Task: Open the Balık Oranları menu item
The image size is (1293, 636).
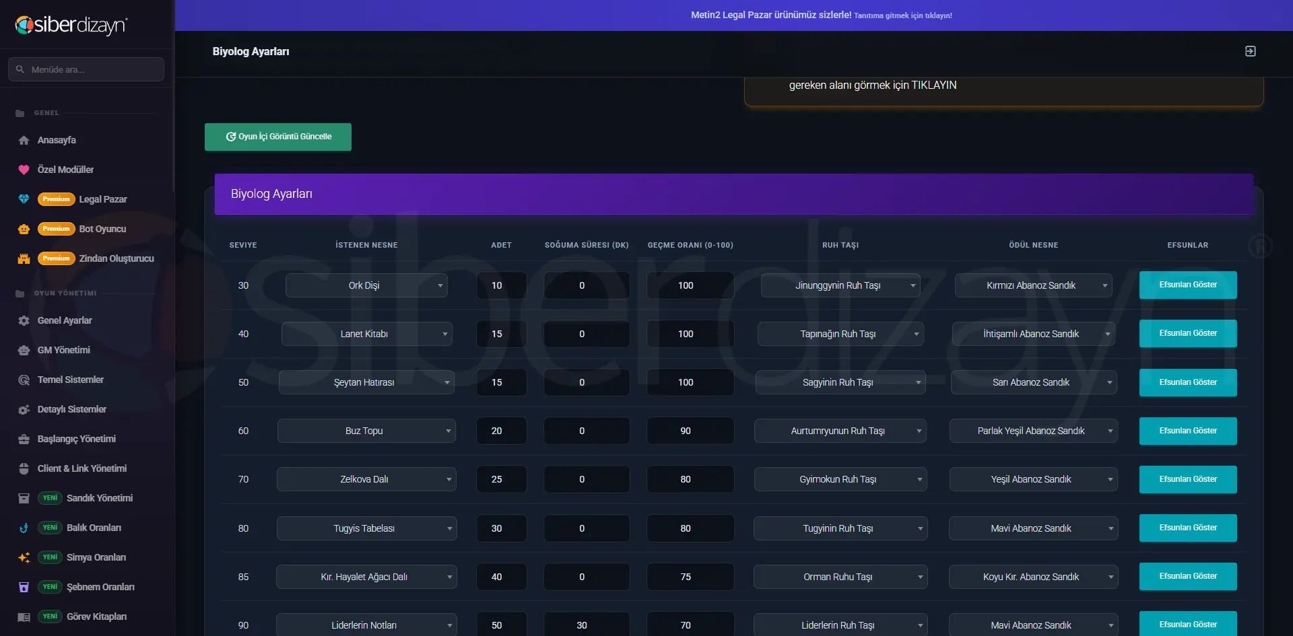Action: [x=94, y=528]
